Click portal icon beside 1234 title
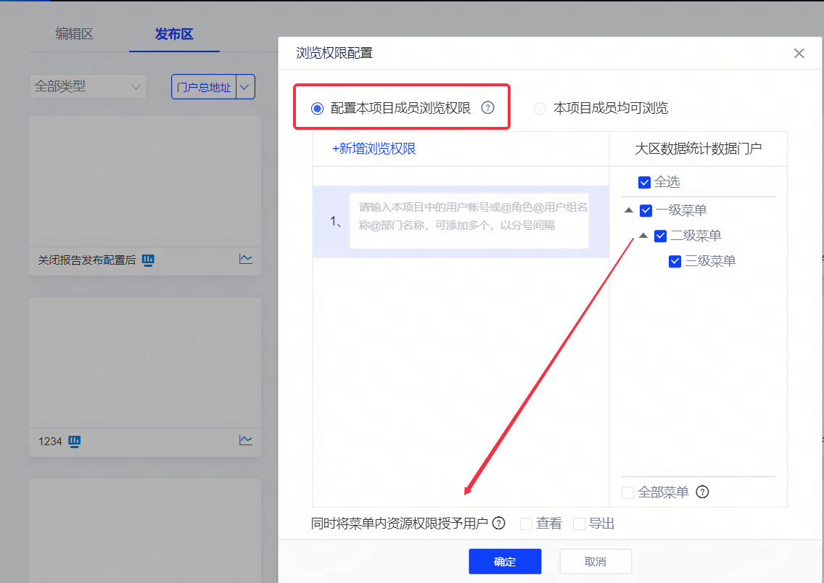The height and width of the screenshot is (583, 824). (x=74, y=441)
